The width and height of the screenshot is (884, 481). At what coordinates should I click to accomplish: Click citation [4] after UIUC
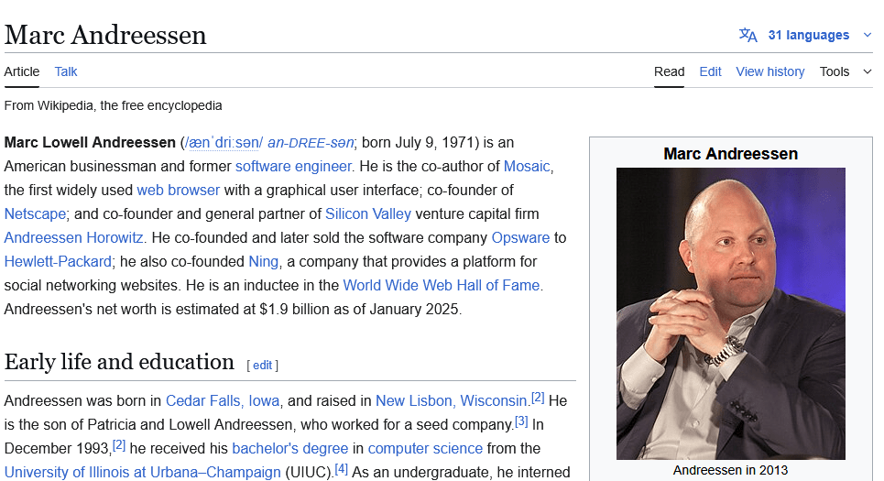(341, 468)
